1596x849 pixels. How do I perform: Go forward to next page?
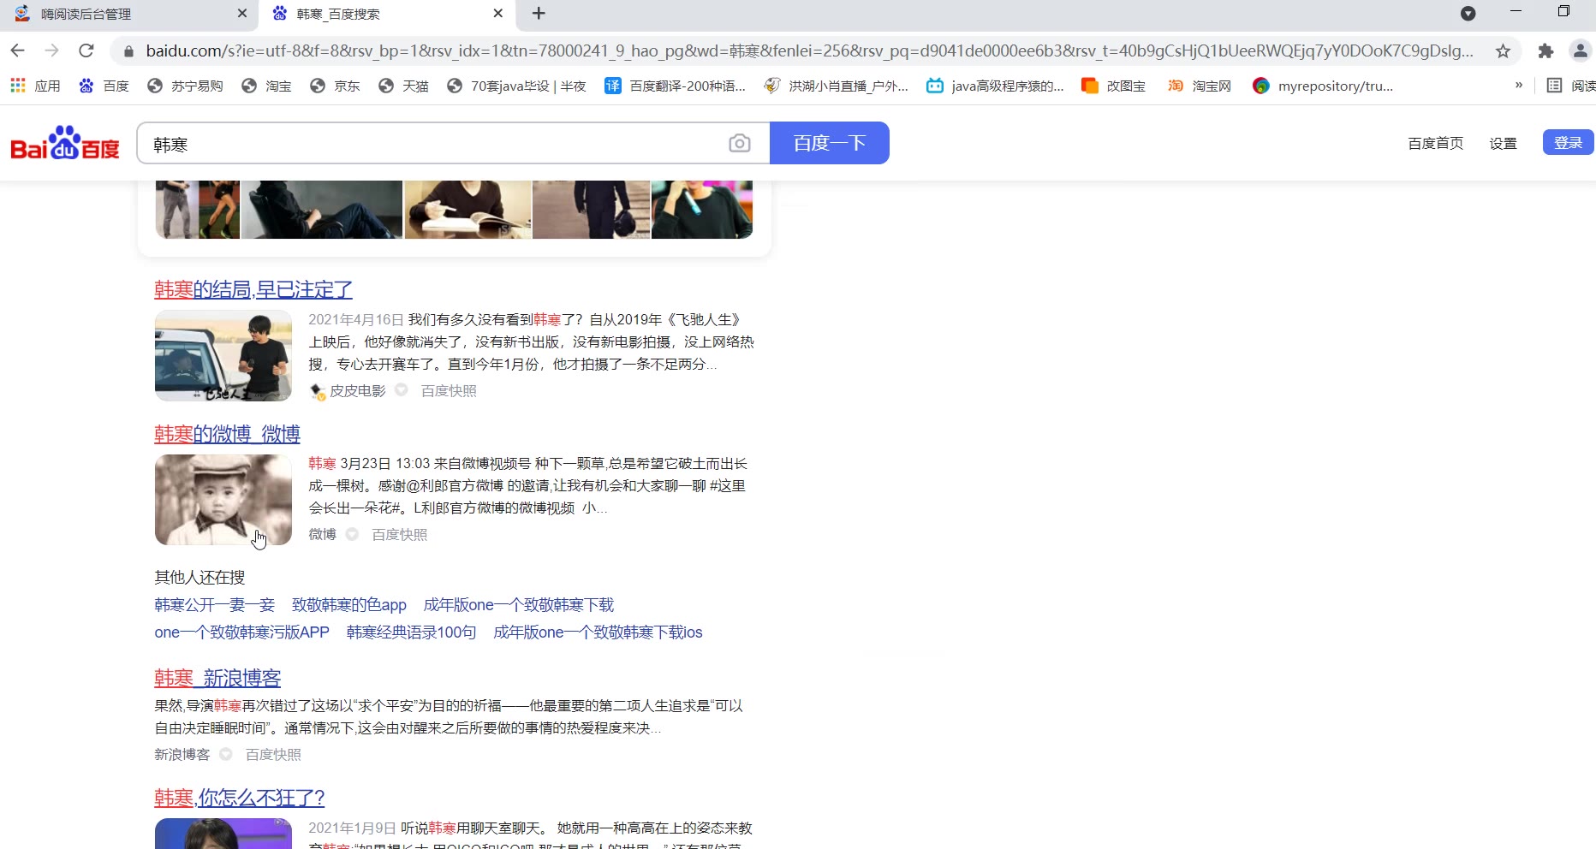[52, 50]
